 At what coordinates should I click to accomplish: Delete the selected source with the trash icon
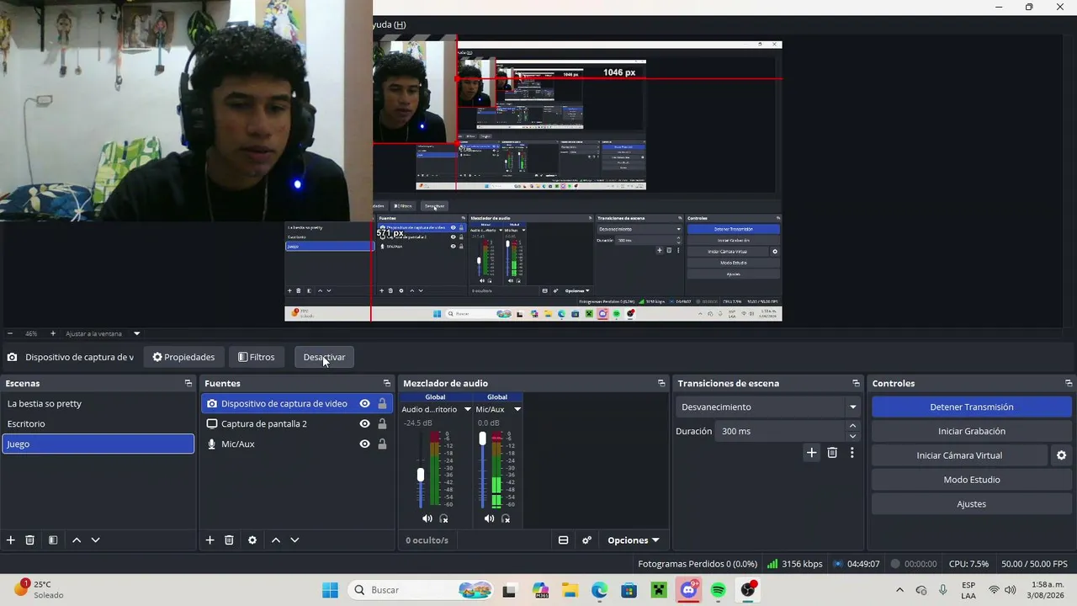(x=229, y=540)
